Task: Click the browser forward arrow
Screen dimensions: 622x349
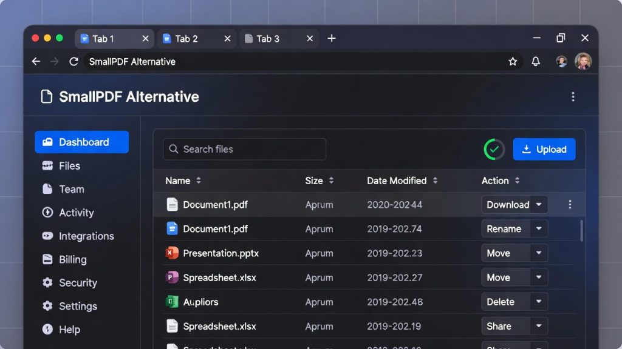Action: [x=54, y=61]
